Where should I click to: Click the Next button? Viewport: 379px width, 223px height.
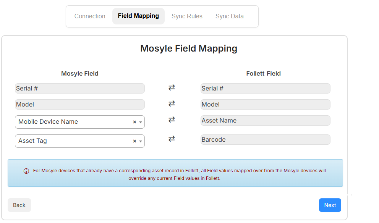[330, 205]
